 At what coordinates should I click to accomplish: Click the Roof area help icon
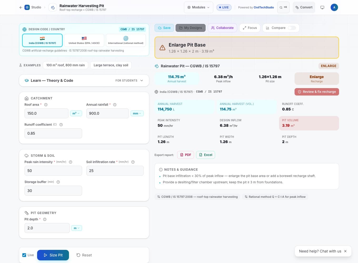(46, 105)
